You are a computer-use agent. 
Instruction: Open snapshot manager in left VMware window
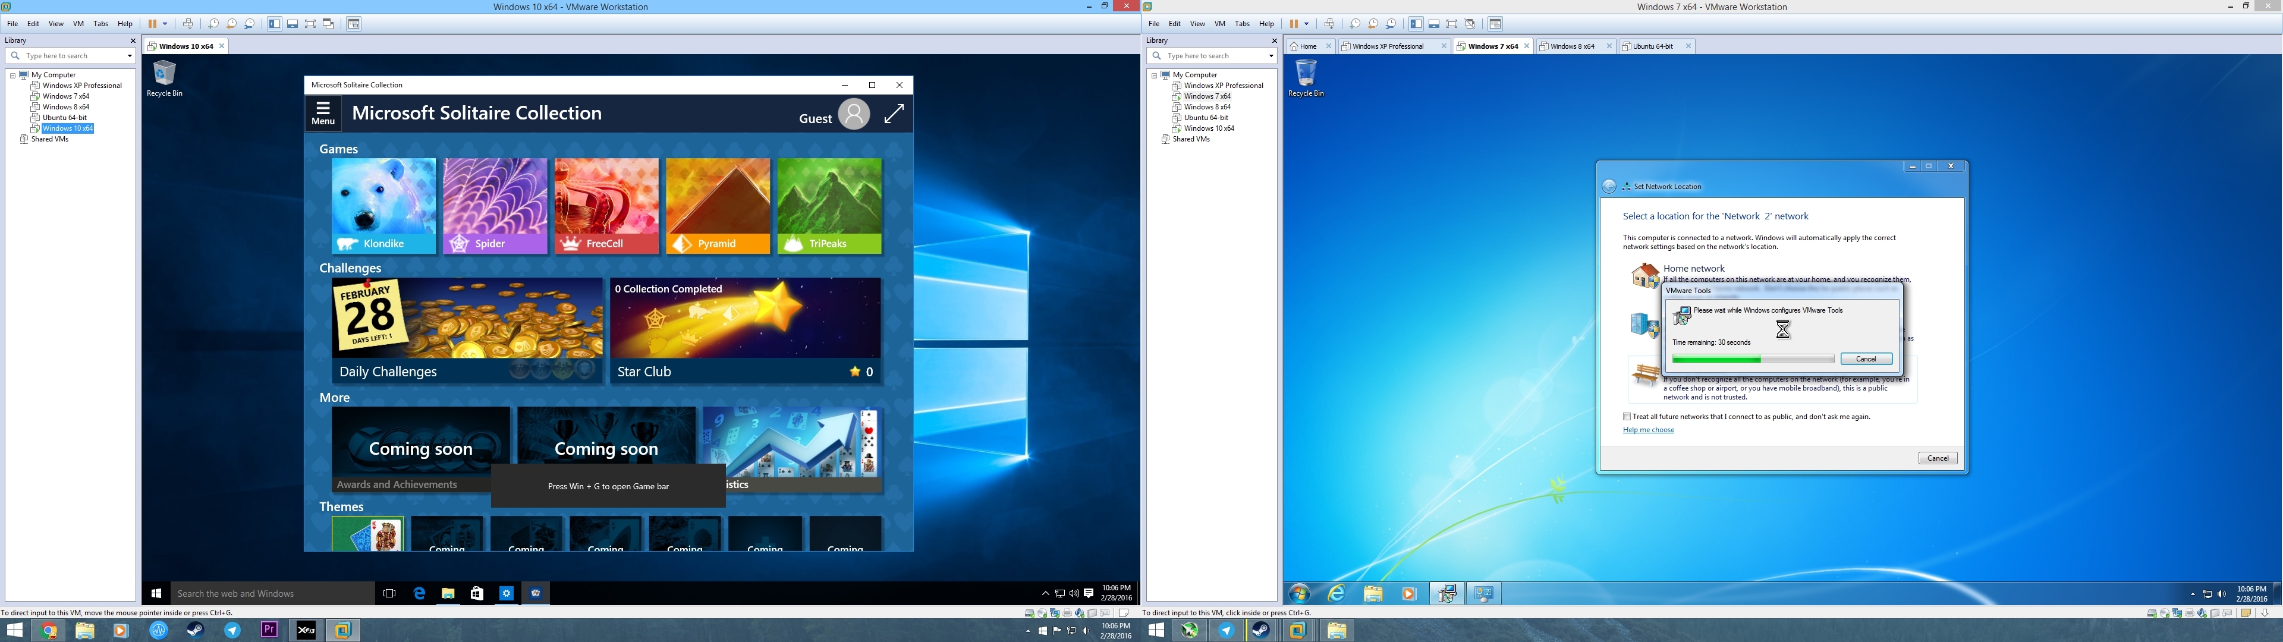pyautogui.click(x=250, y=24)
